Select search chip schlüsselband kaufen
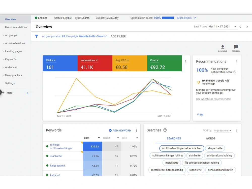252x189 pixels. coord(220,170)
